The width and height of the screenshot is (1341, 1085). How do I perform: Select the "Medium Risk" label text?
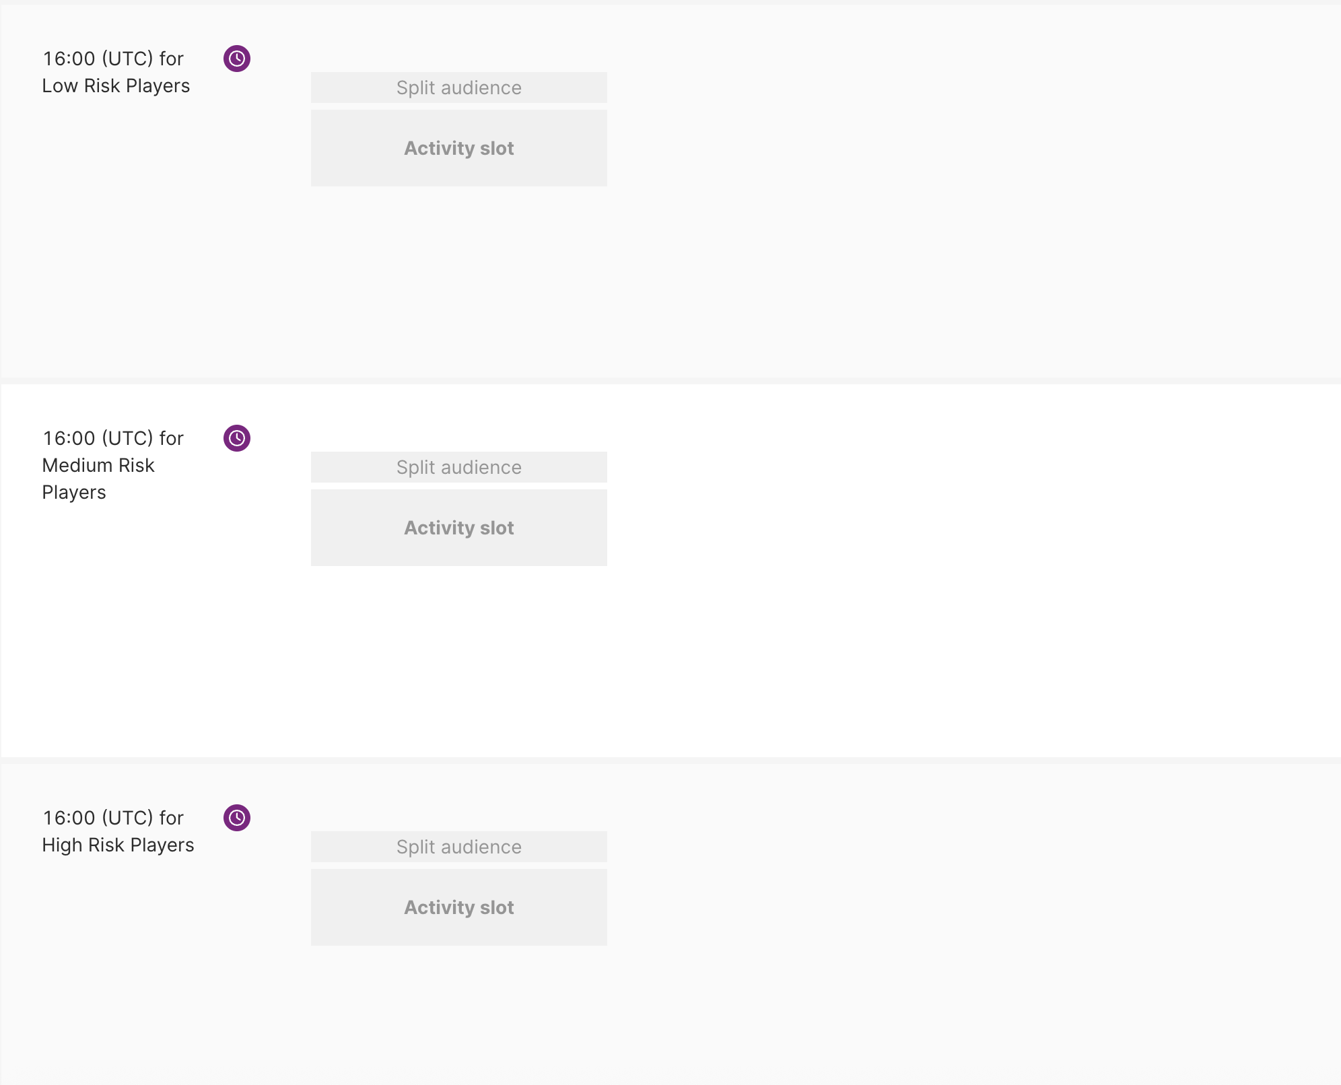(x=98, y=466)
